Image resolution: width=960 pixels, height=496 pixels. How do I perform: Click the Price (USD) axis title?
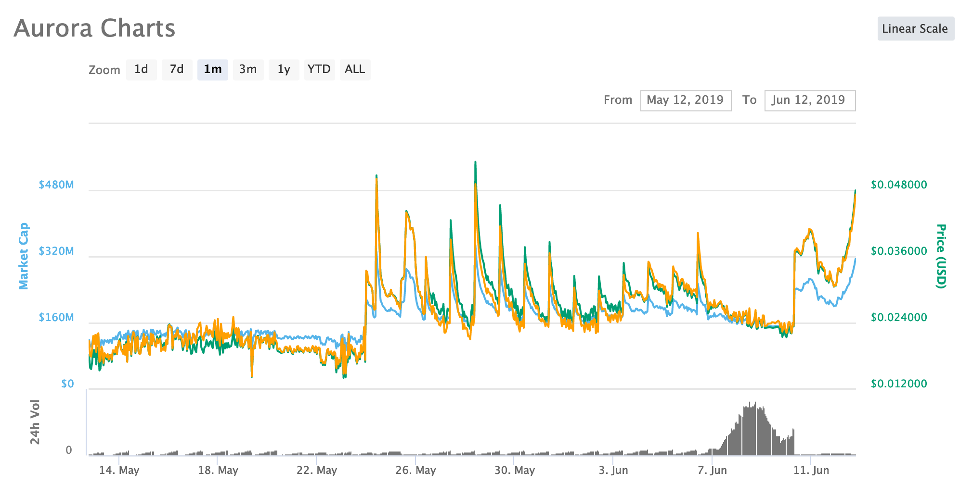click(x=941, y=256)
